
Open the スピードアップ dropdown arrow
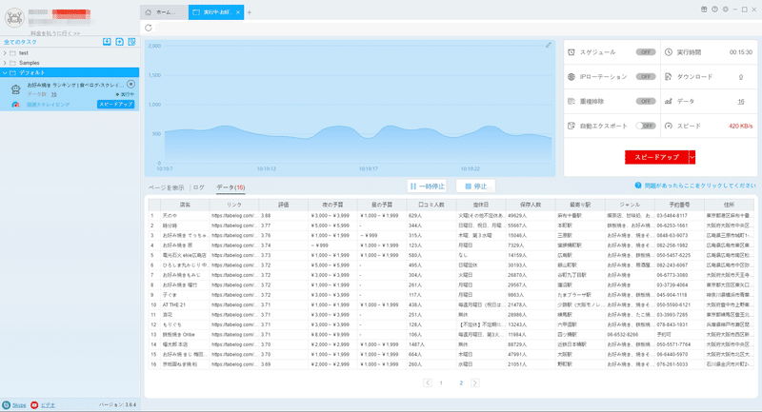pos(692,157)
